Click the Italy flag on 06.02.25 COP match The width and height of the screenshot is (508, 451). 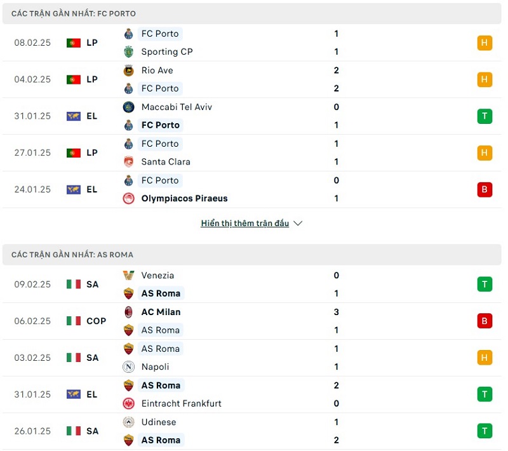(x=74, y=321)
